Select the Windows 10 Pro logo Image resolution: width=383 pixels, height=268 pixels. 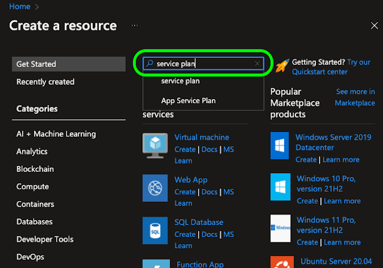281,187
